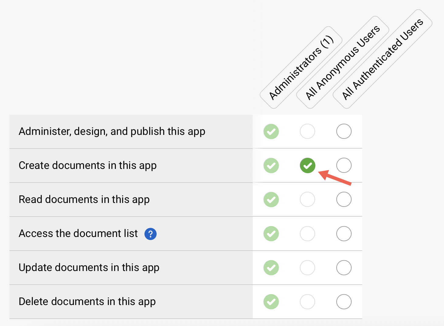Click the Administrators checkmark for "Create documents in this app"
Viewport: 444px width, 326px height.
tap(271, 165)
